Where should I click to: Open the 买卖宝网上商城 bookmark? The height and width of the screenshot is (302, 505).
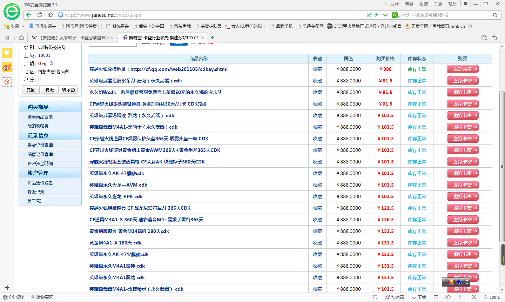tap(435, 26)
